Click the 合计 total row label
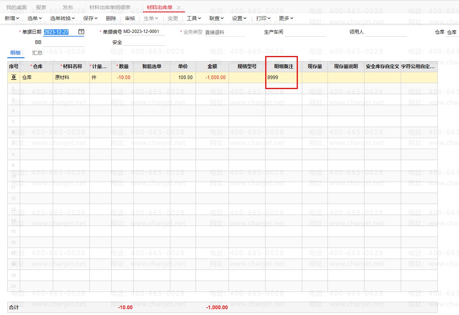459x315 pixels. point(14,307)
